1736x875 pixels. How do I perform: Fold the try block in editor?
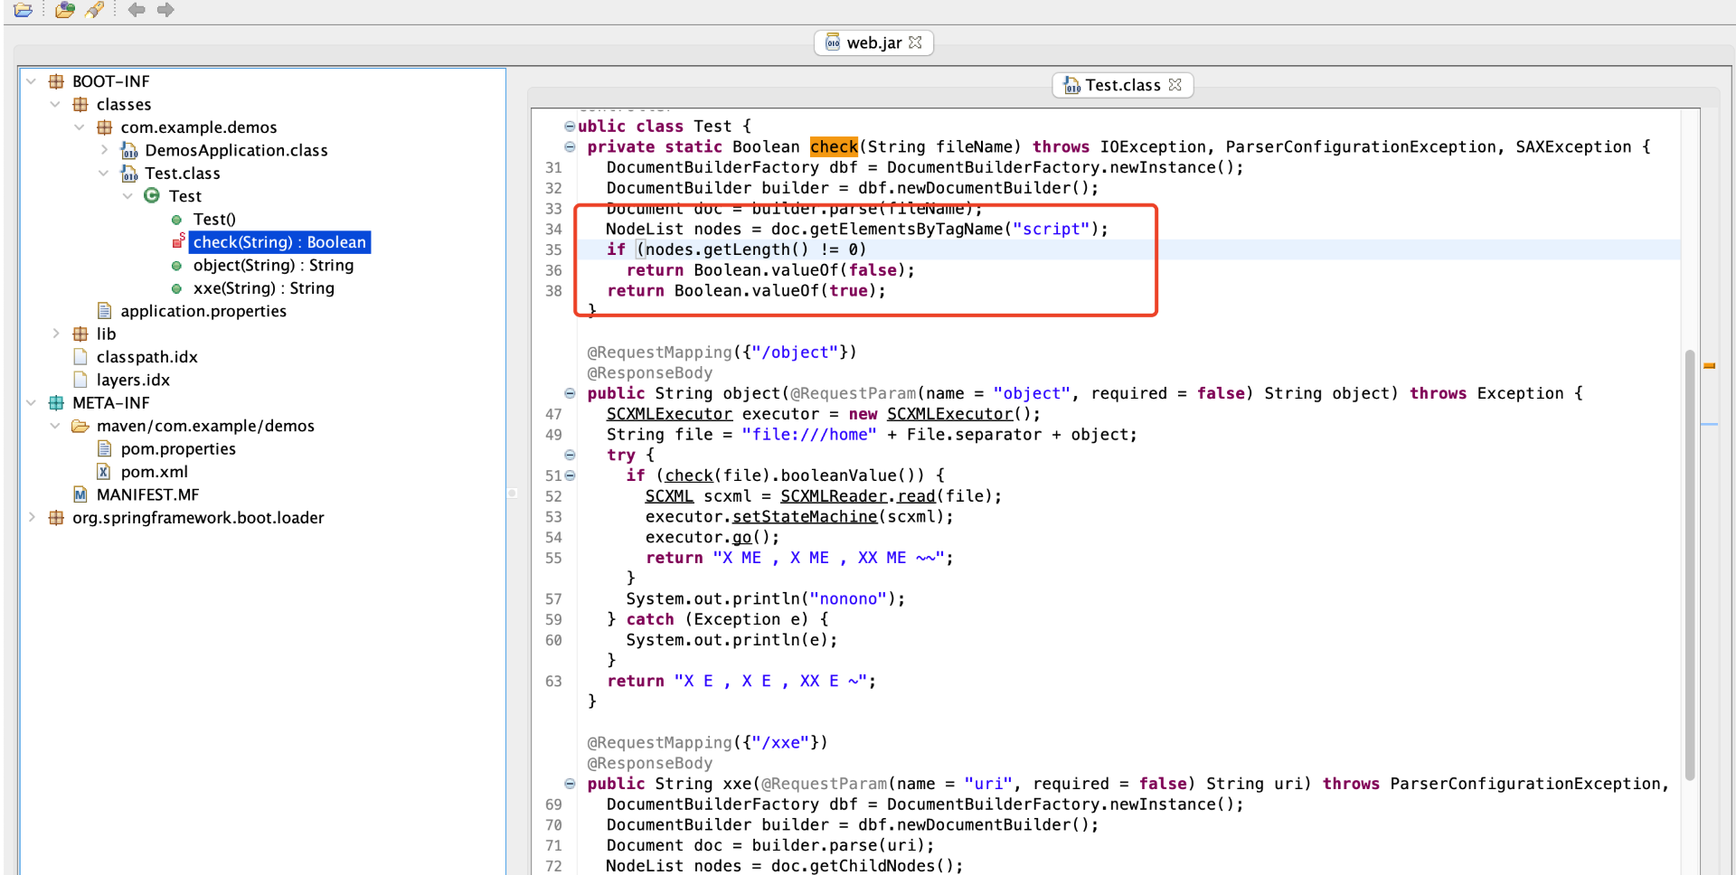570,455
